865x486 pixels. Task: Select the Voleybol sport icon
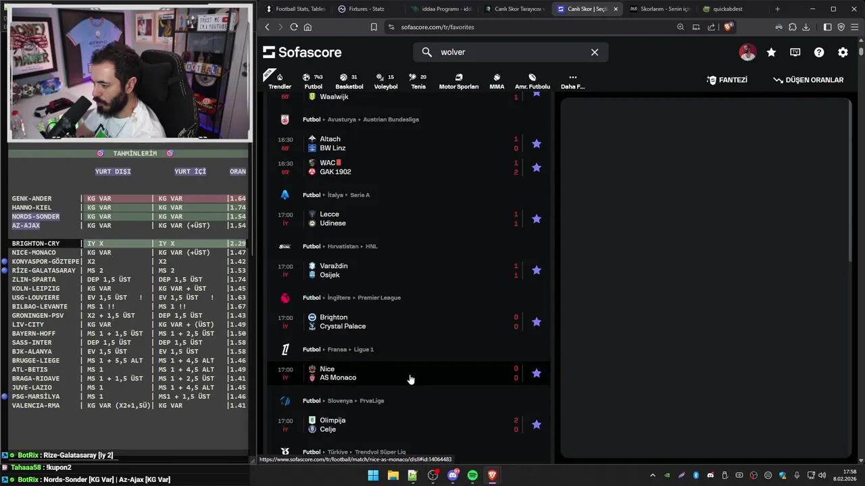click(x=386, y=80)
